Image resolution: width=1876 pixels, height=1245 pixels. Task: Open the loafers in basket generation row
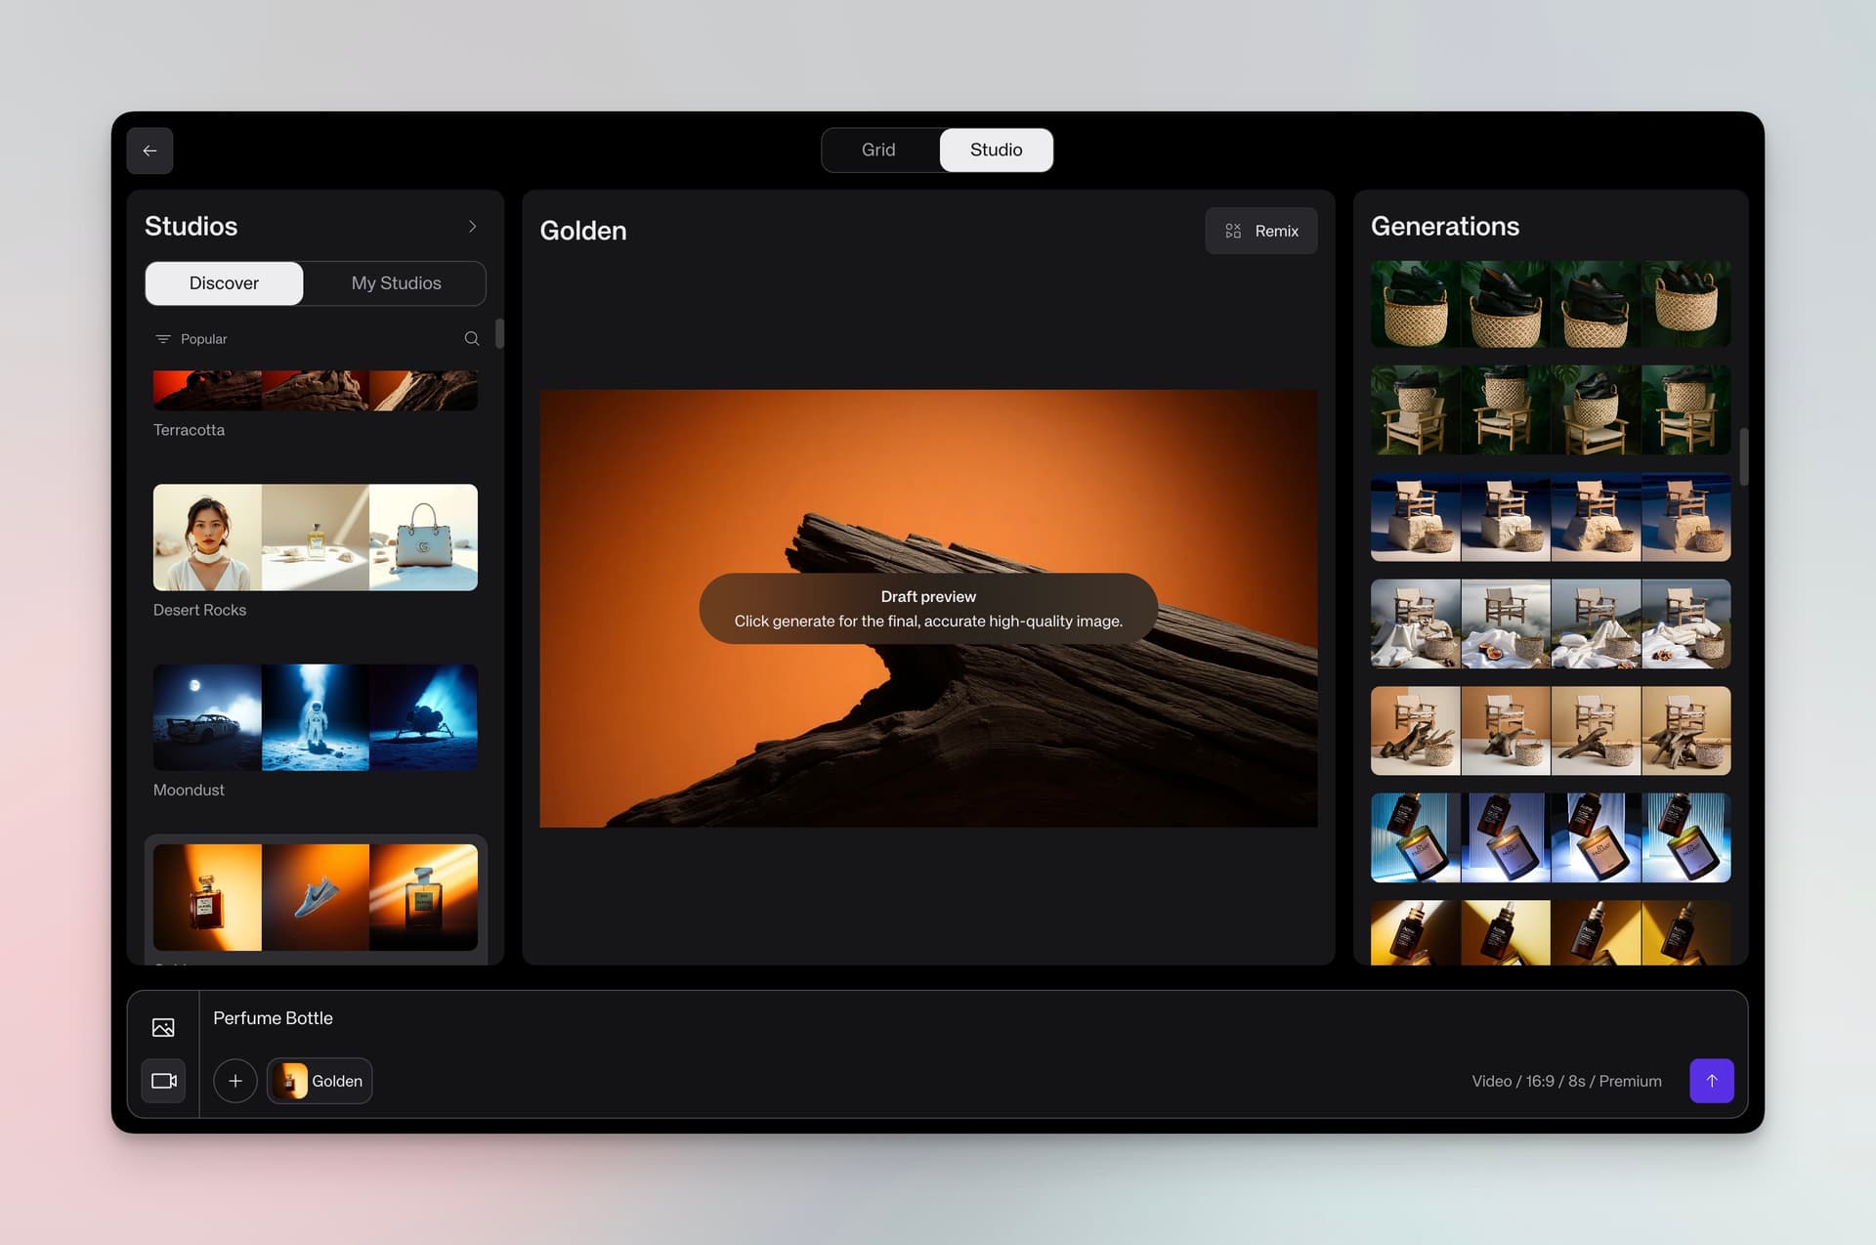coord(1551,304)
